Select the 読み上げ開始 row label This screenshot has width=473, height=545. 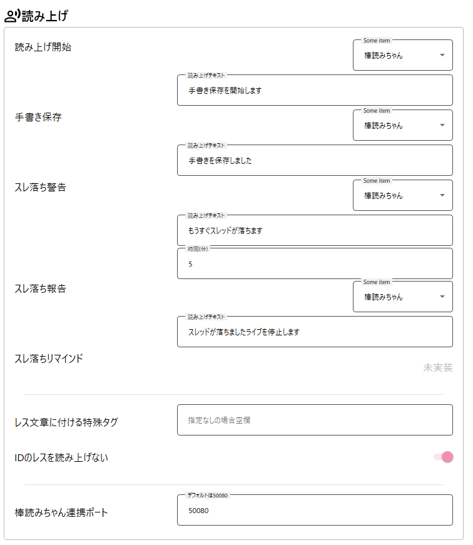tap(43, 47)
